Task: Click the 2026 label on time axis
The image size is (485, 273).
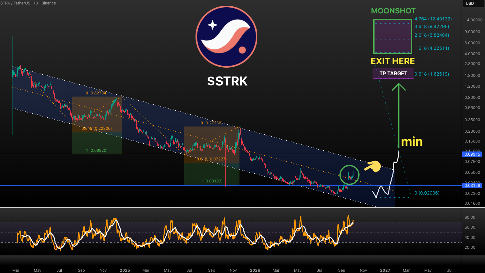Action: pyautogui.click(x=255, y=270)
